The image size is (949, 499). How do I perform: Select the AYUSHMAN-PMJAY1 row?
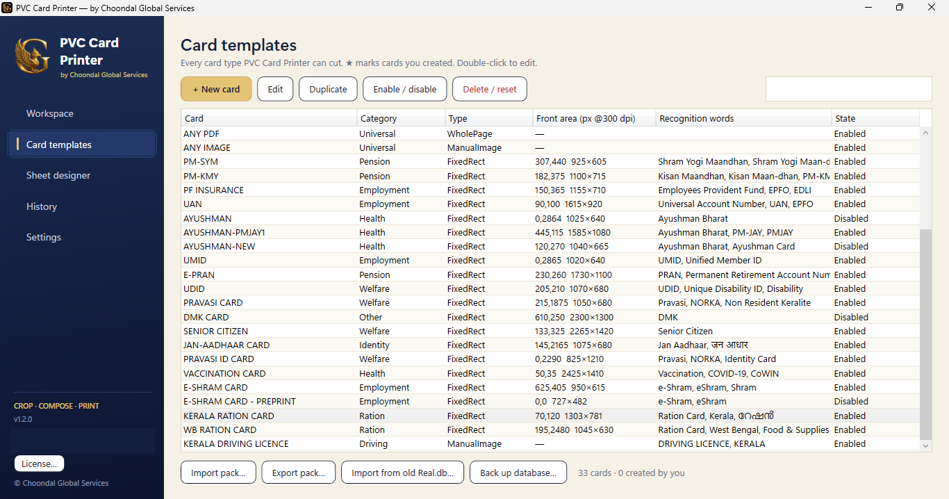(x=550, y=232)
